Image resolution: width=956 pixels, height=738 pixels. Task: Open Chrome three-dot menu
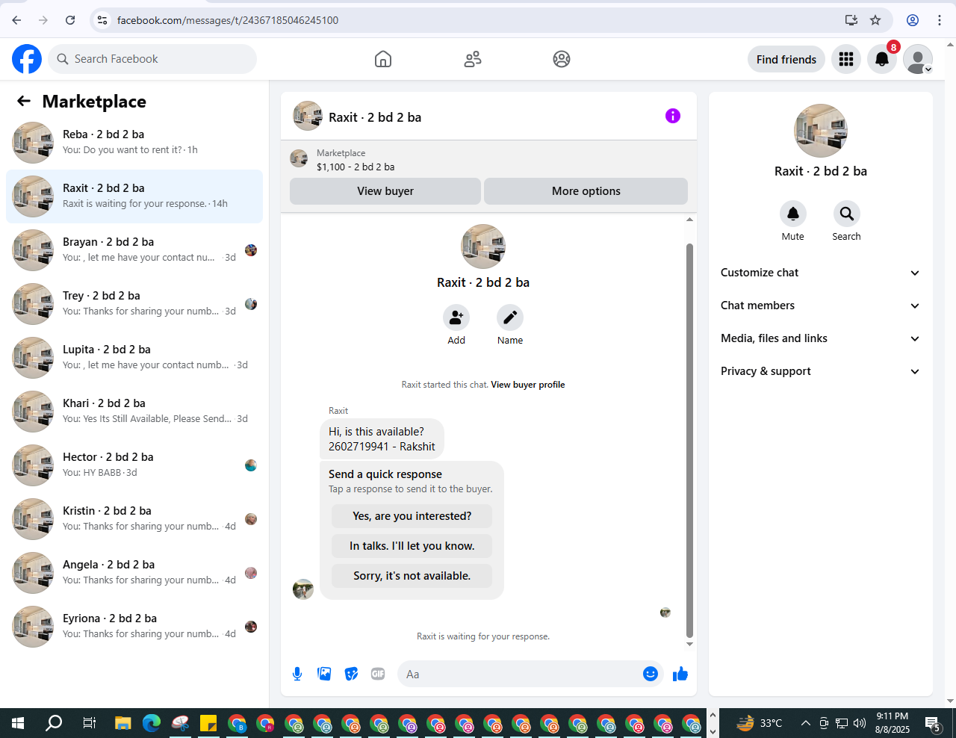click(940, 20)
